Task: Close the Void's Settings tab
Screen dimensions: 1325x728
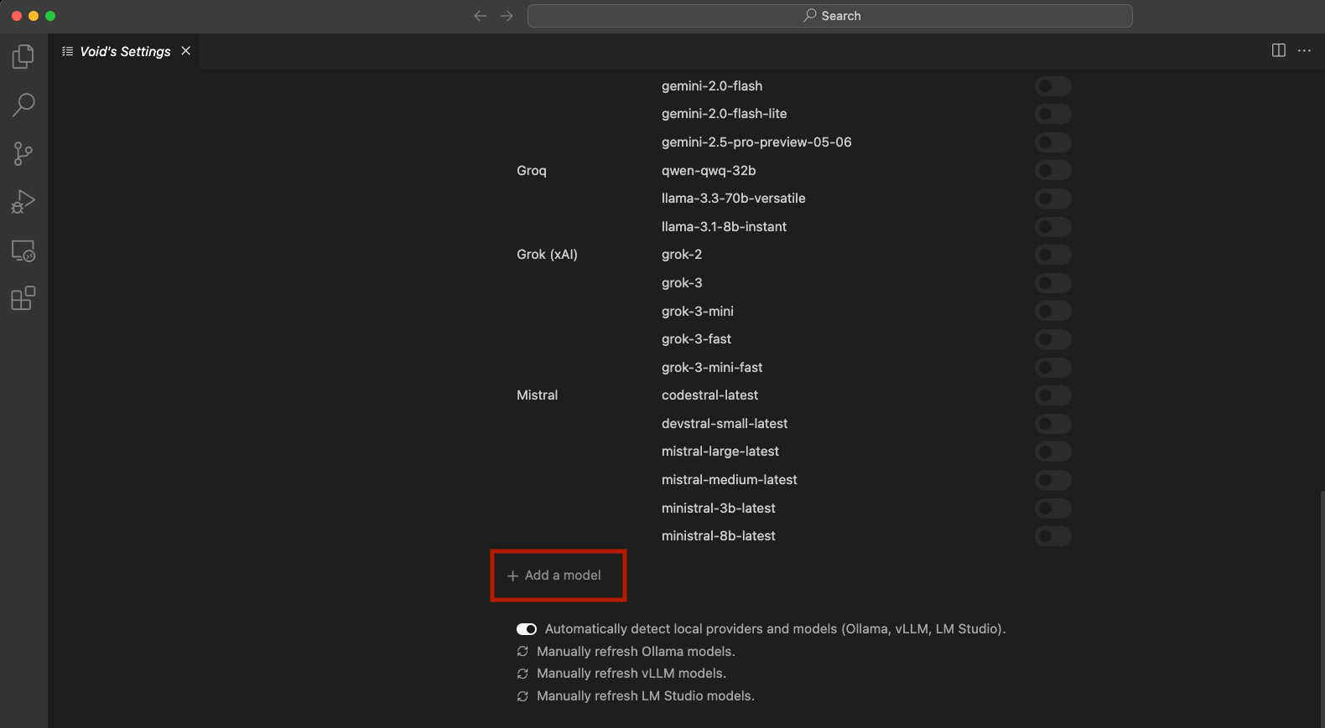Action: pyautogui.click(x=186, y=51)
